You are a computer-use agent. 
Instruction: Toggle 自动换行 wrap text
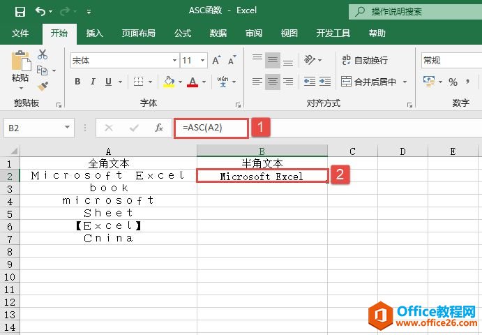pos(365,60)
